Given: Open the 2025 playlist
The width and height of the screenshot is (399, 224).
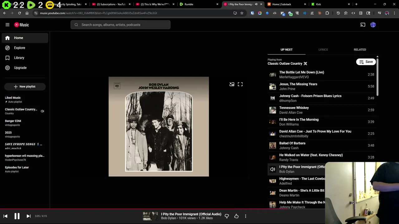Looking at the screenshot, I should tap(25, 134).
